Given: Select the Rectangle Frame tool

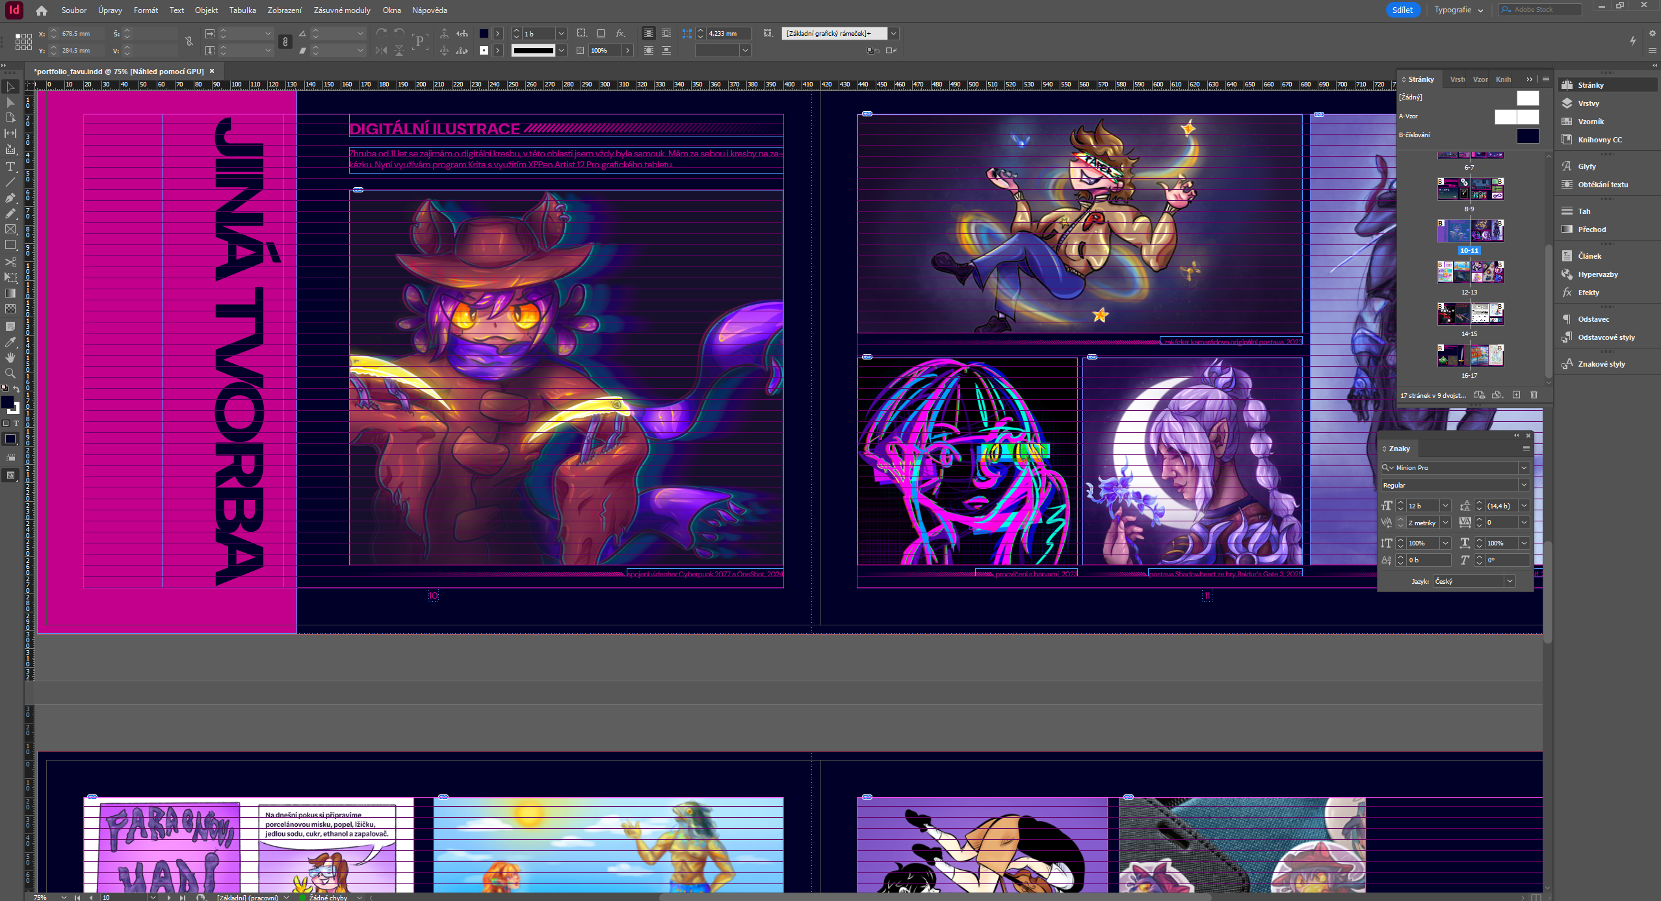Looking at the screenshot, I should [x=10, y=229].
